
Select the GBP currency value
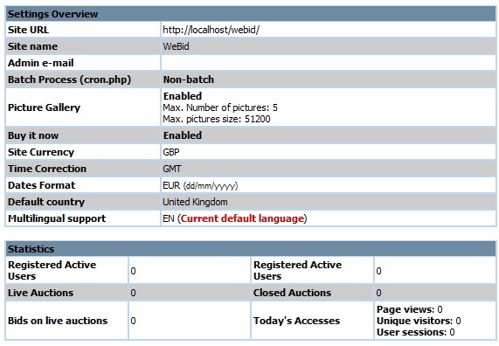[x=171, y=152]
